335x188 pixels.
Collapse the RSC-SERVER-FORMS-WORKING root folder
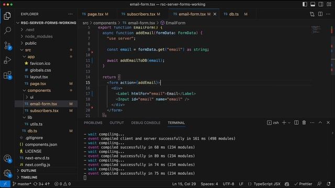pos(46,23)
